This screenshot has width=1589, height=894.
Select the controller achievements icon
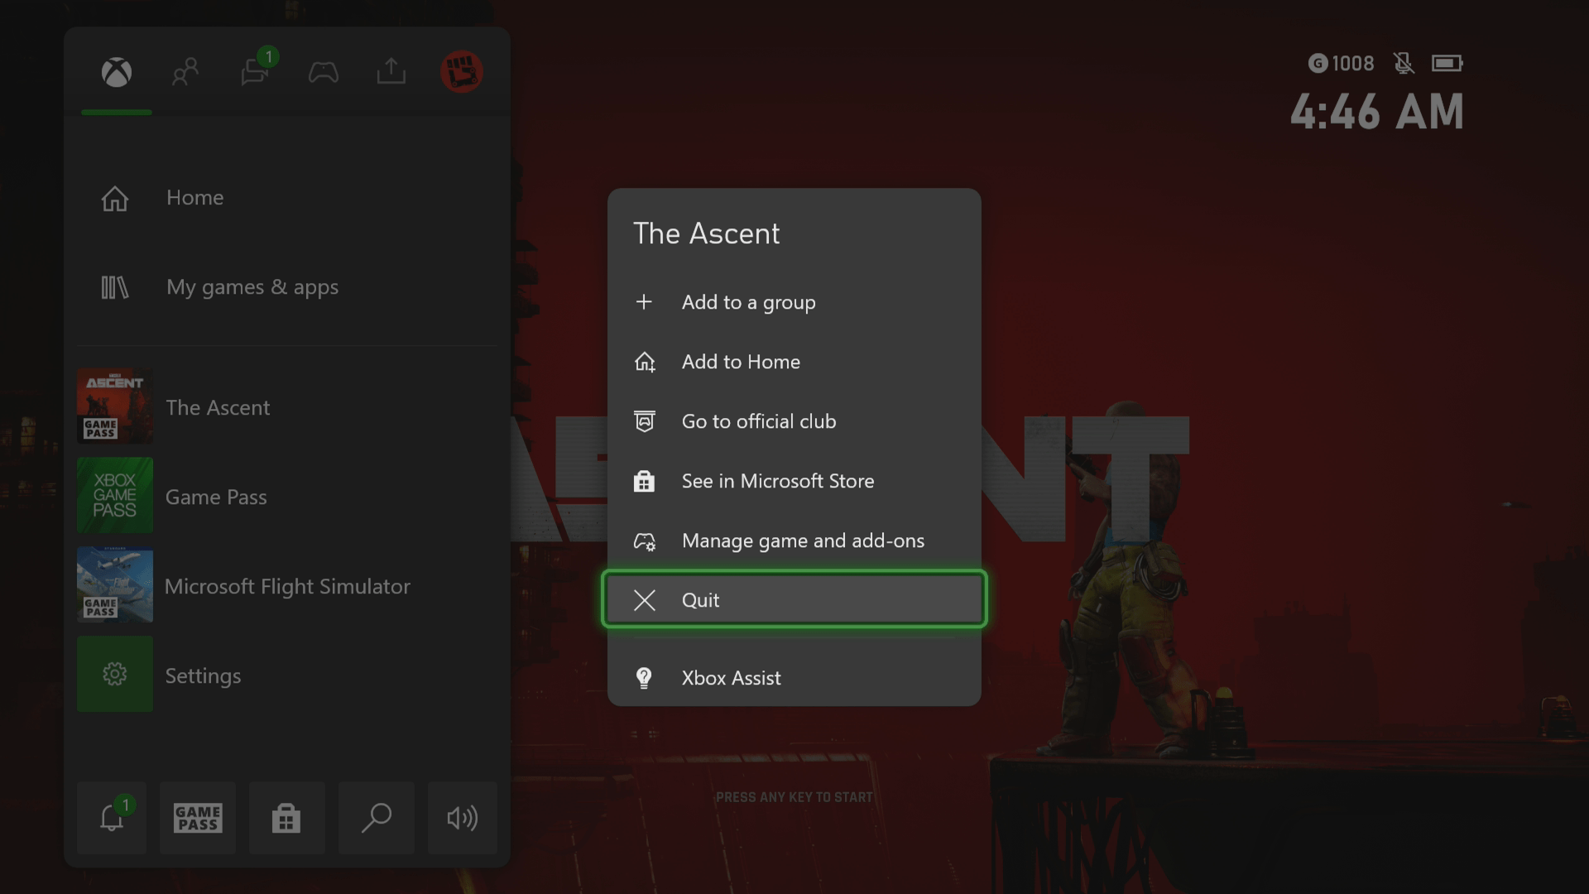[324, 73]
